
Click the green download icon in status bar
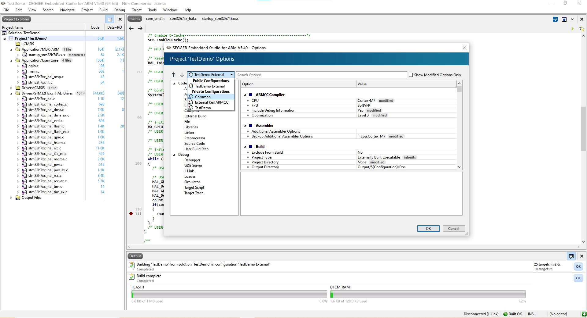click(584, 314)
